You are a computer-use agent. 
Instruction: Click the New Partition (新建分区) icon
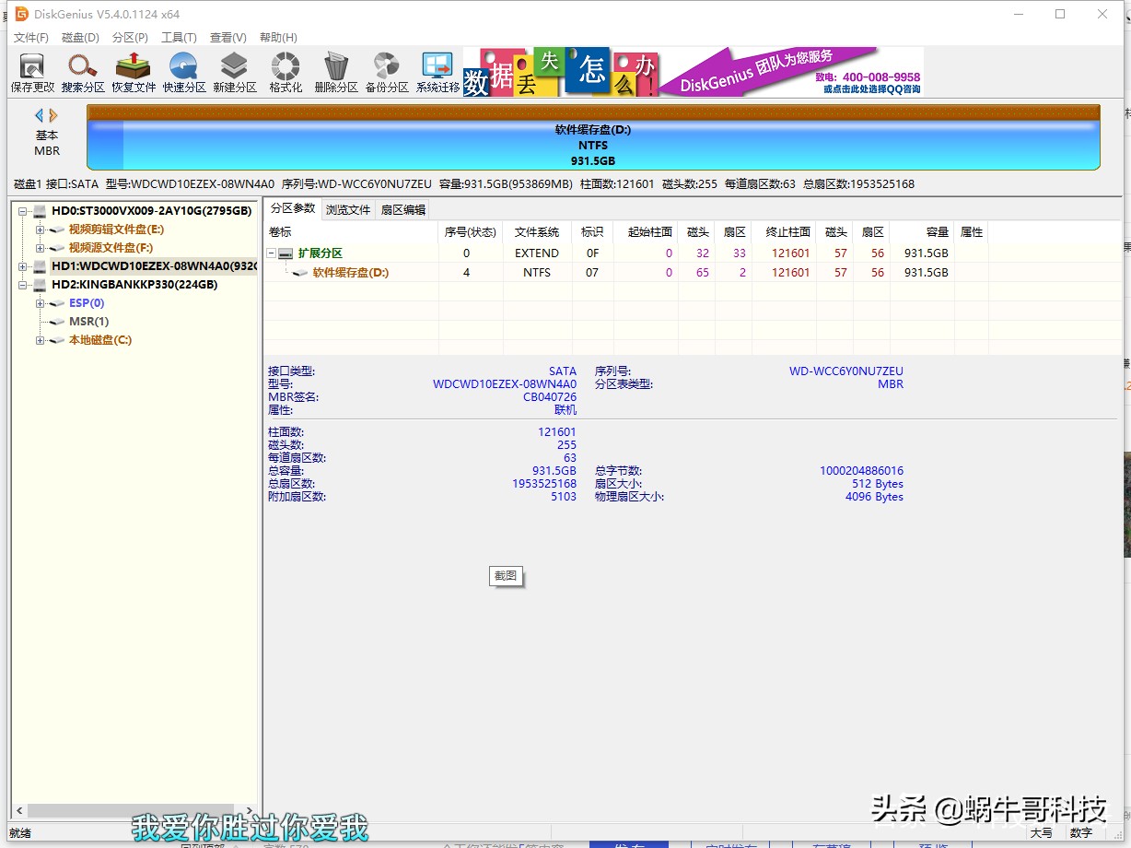click(235, 73)
